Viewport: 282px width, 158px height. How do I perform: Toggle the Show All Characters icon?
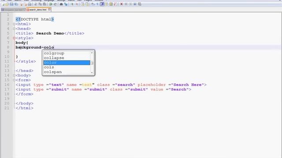coord(97,4)
